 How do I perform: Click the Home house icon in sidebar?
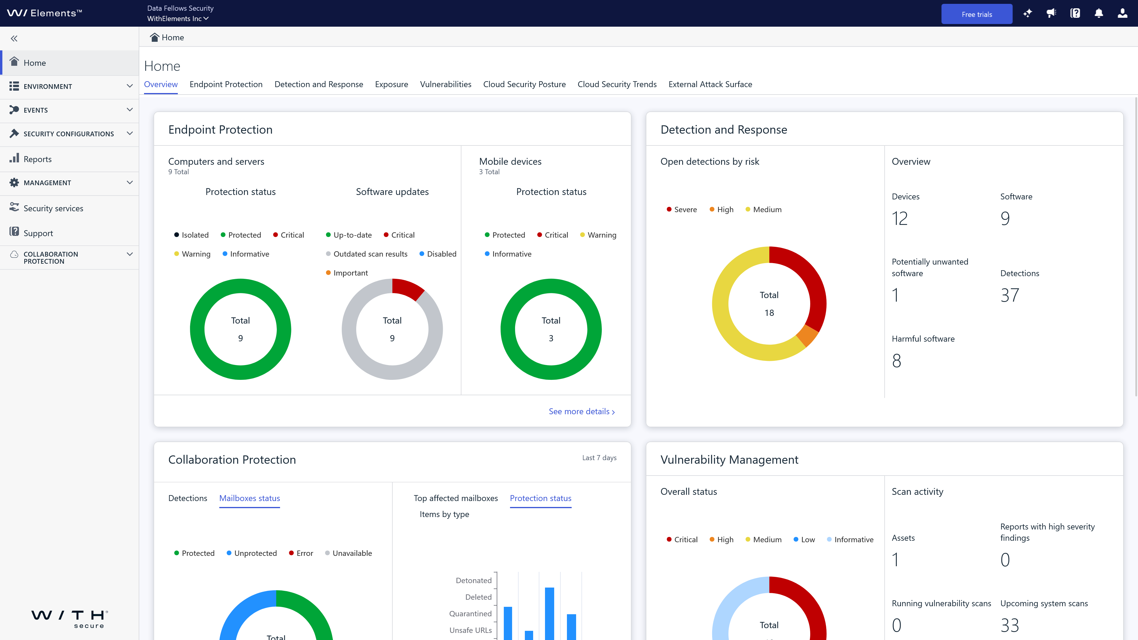14,62
